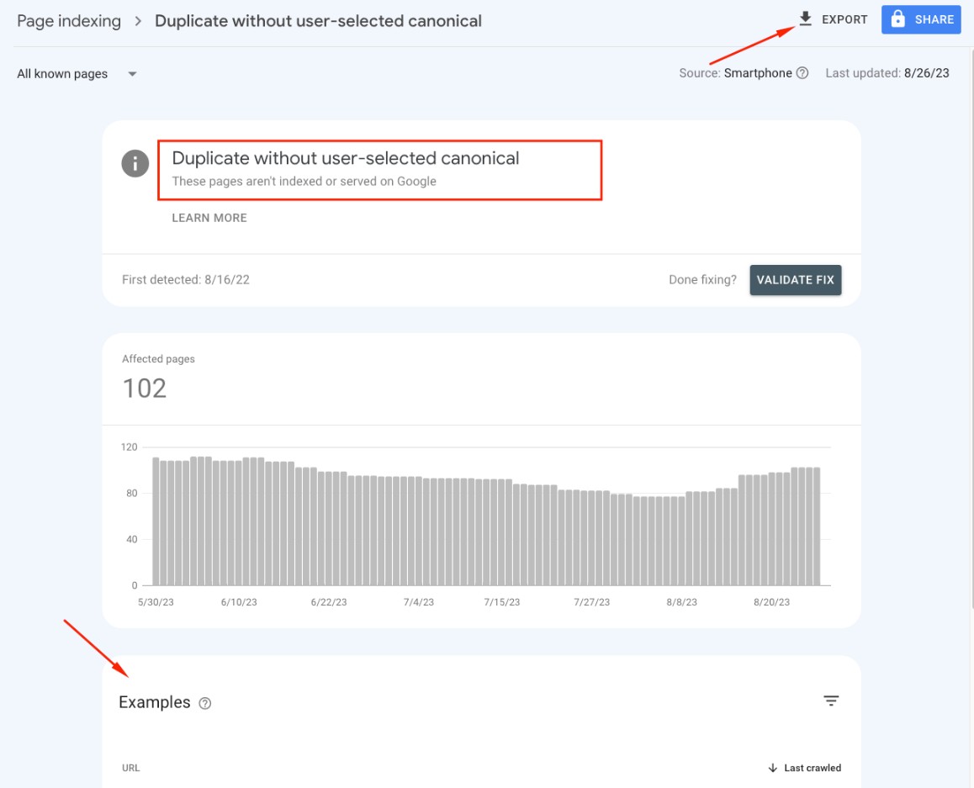Expand the page type selector chevron
This screenshot has width=974, height=788.
point(131,74)
